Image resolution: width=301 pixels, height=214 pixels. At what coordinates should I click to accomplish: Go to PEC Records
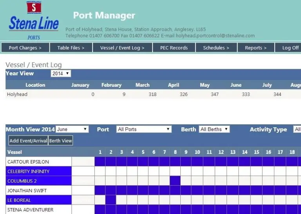[174, 48]
